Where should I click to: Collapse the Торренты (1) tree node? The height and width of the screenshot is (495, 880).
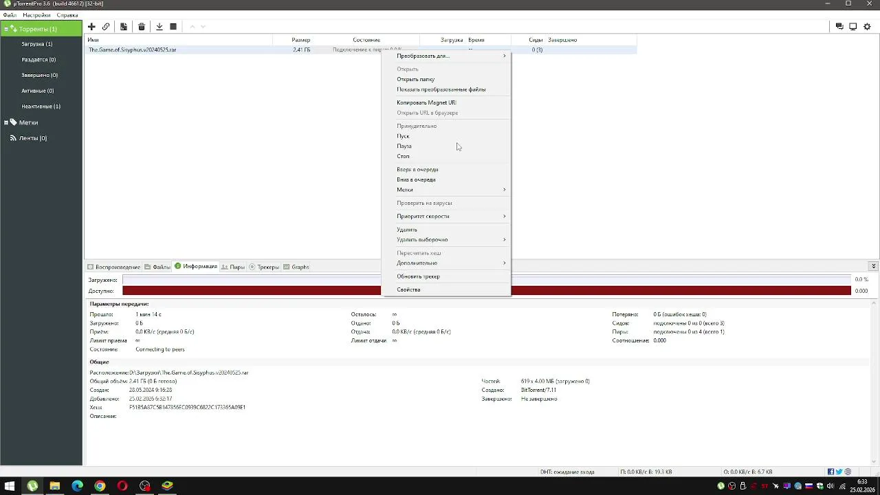(5, 29)
